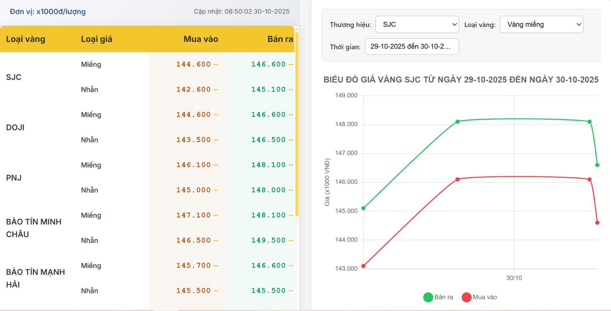This screenshot has height=311, width=611.
Task: Click the last red Mua vào data point
Action: [597, 223]
